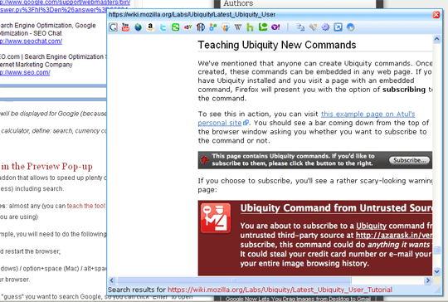Select the Amazon search icon
The height and width of the screenshot is (302, 448).
click(150, 27)
